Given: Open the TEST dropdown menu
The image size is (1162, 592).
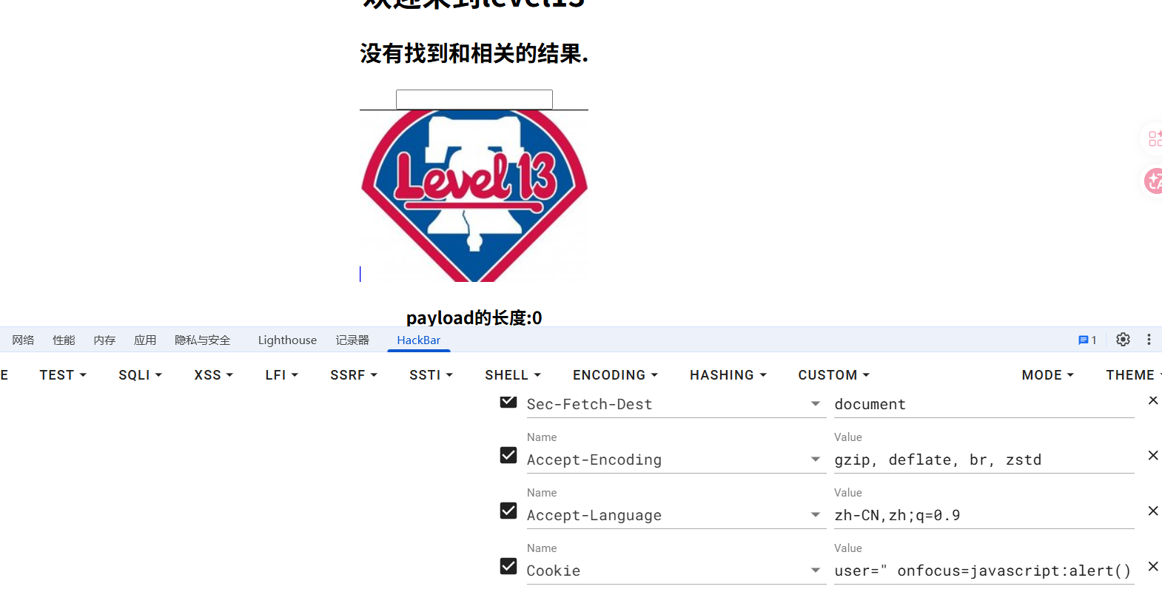Looking at the screenshot, I should 63,375.
